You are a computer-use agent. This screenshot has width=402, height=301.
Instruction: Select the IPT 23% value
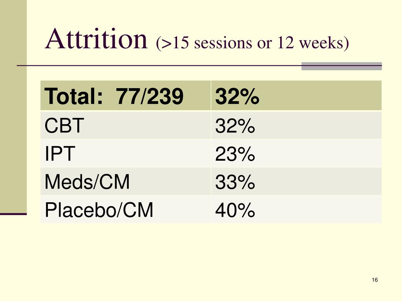[x=235, y=154]
